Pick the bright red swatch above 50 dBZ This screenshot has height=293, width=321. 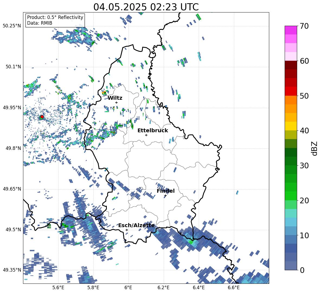click(x=291, y=91)
